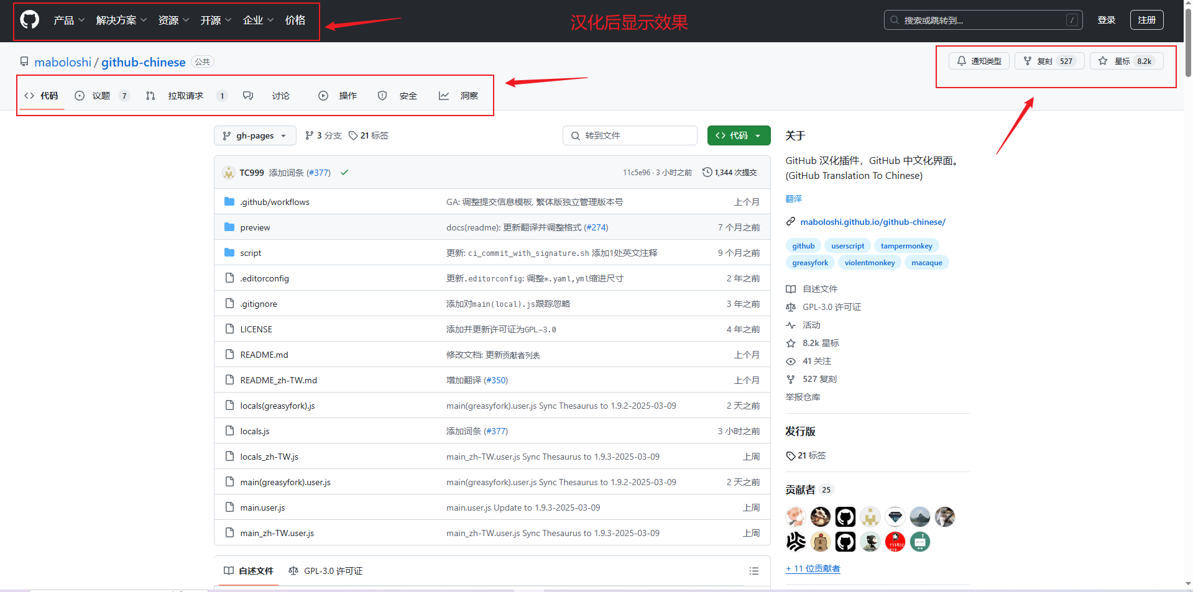
Task: Click the 复刻 527 button
Action: pos(1049,61)
